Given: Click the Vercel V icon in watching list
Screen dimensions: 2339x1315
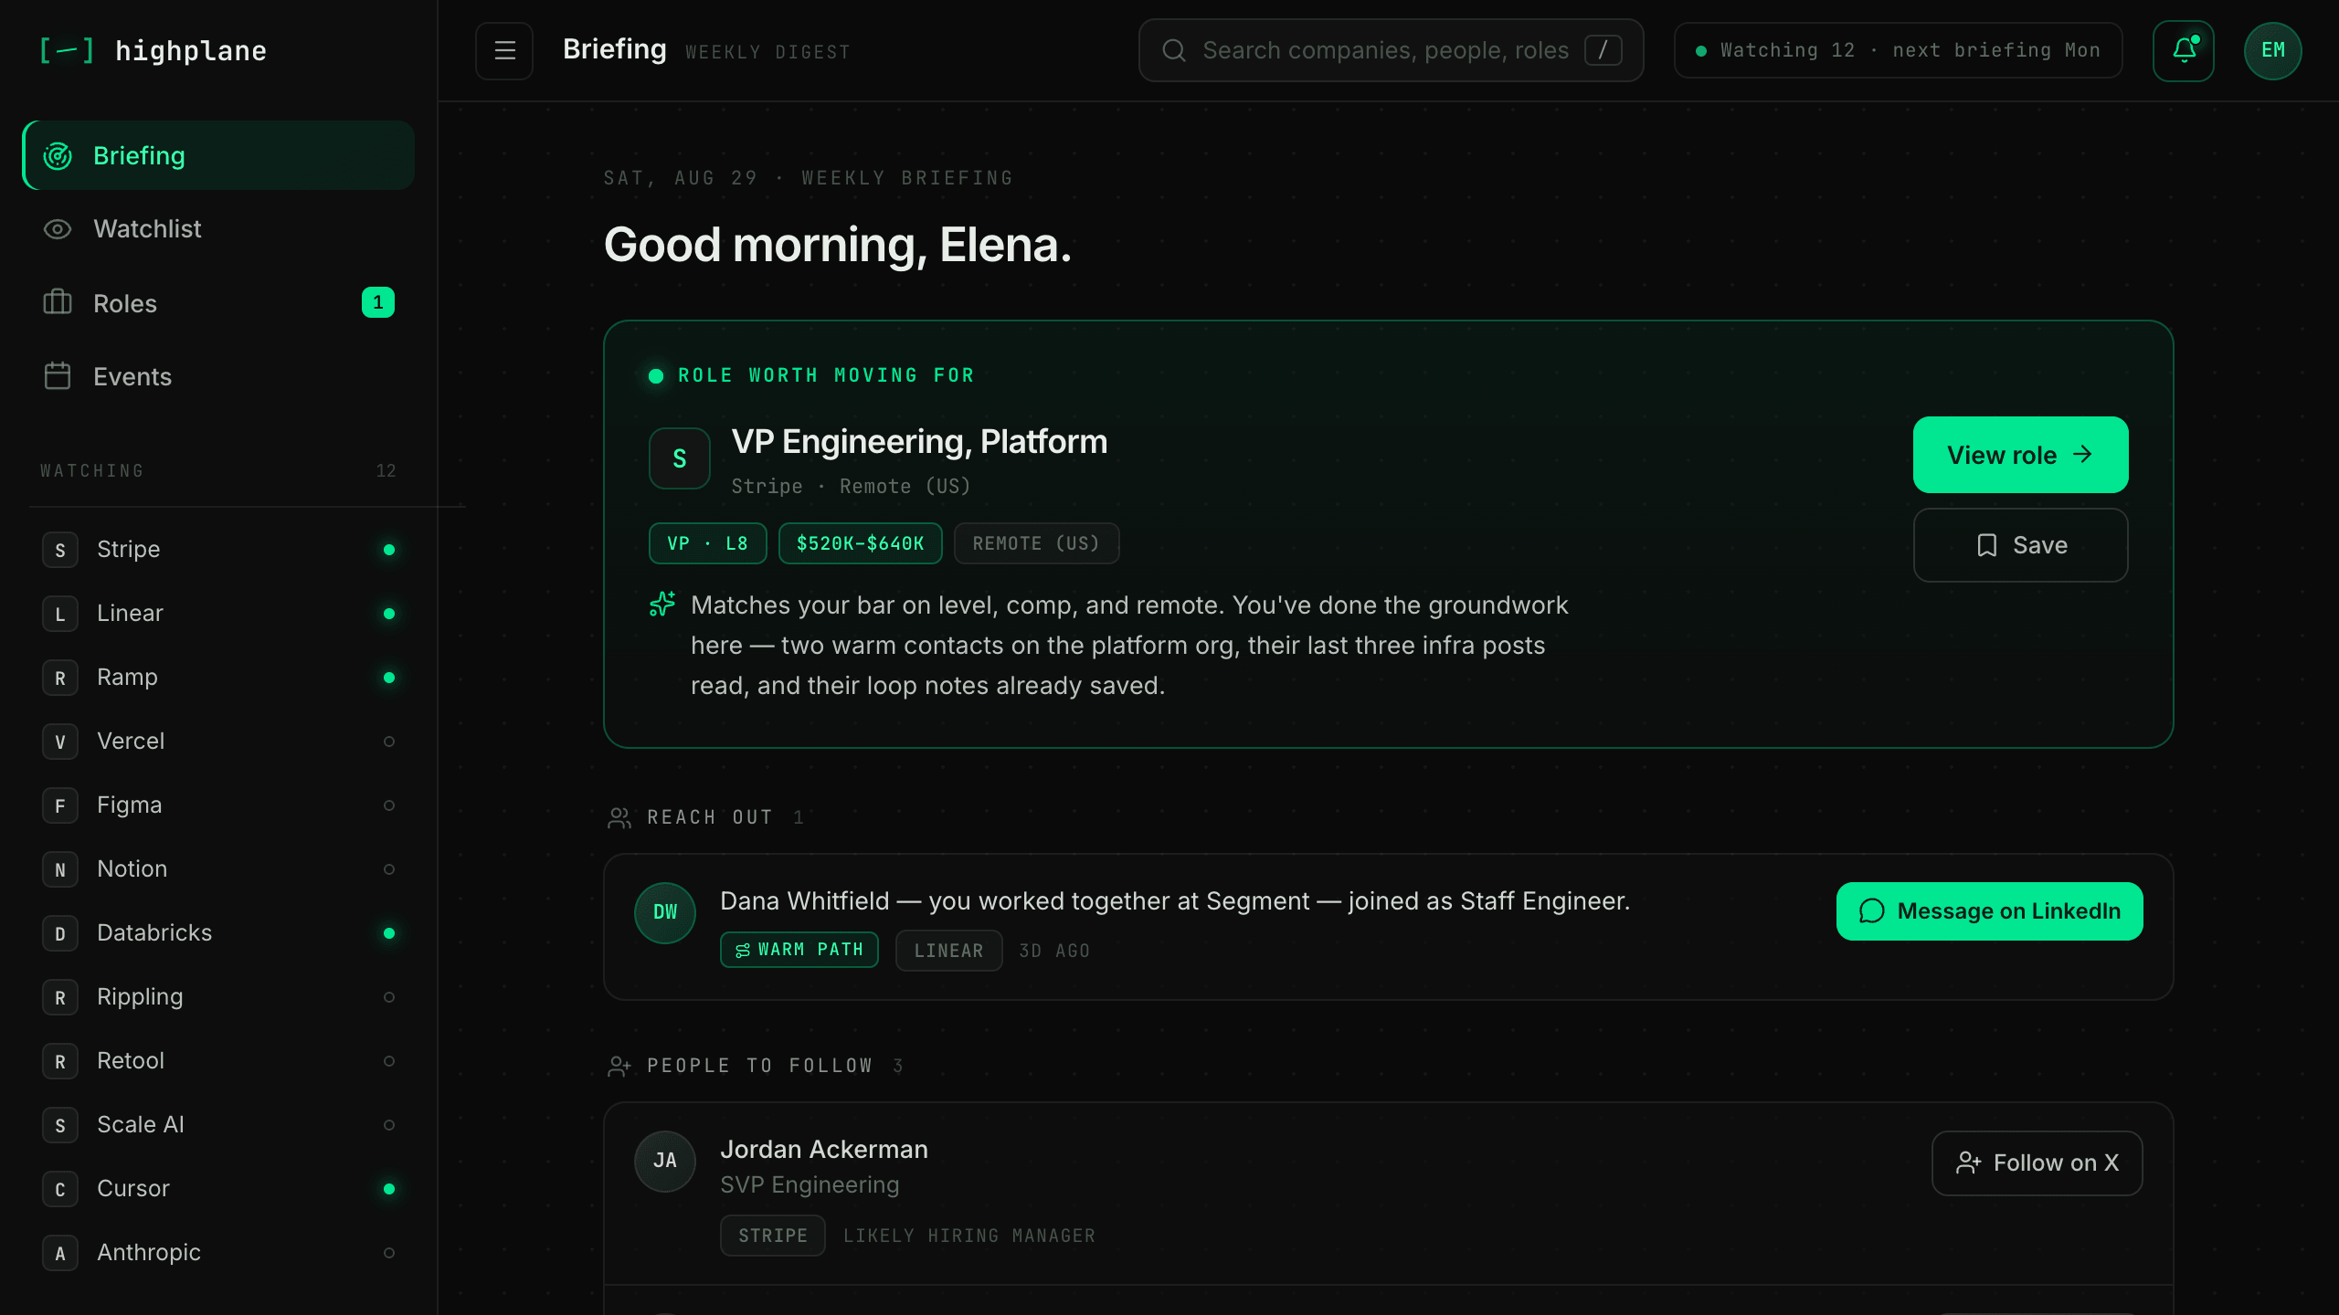Looking at the screenshot, I should click(60, 742).
